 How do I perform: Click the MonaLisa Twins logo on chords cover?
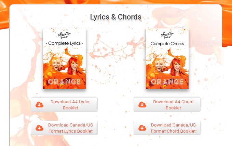point(167,35)
